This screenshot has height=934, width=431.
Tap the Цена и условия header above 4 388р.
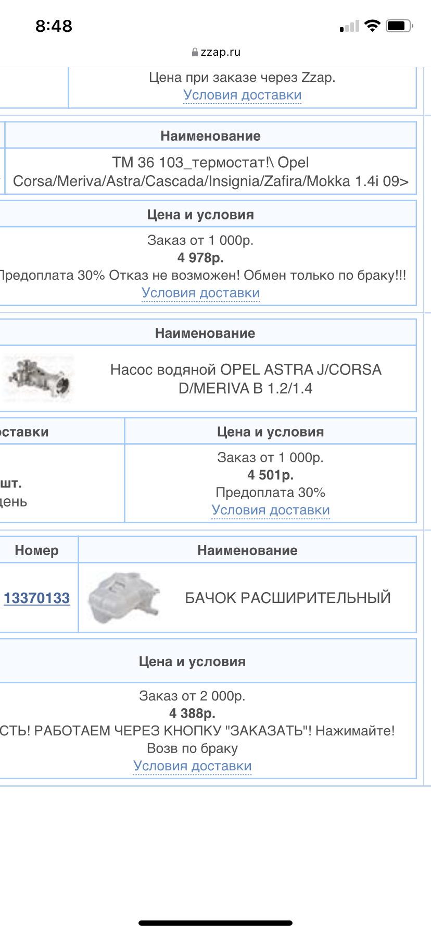192,662
